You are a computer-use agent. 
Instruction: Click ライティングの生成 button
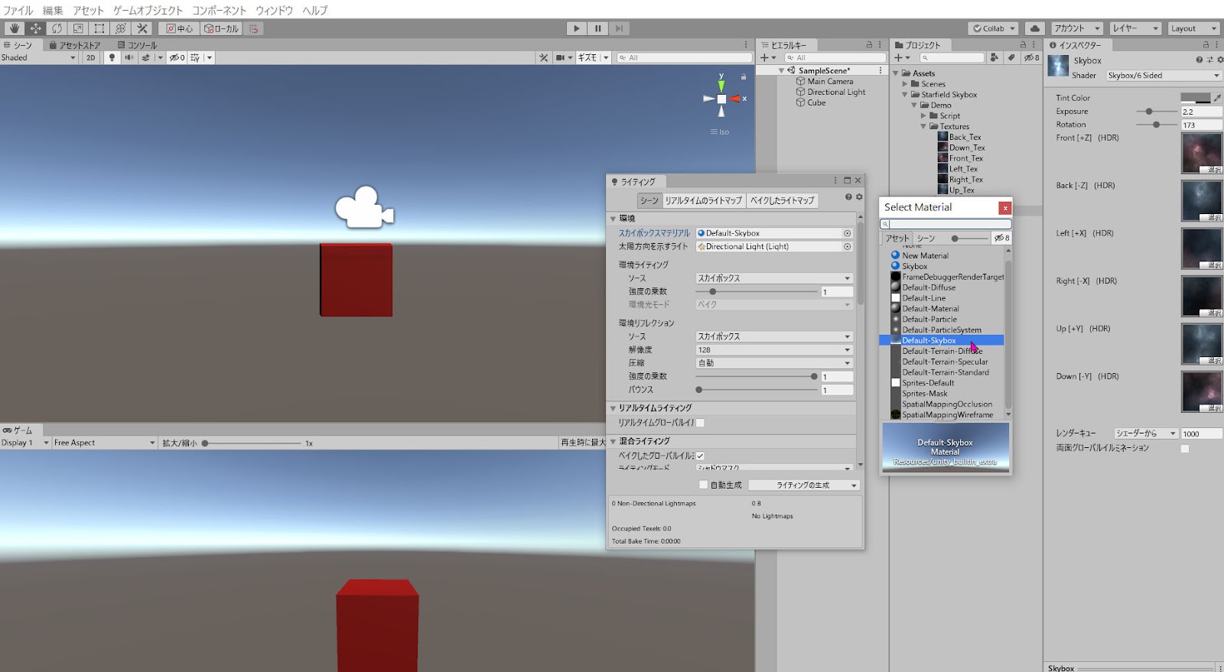[x=804, y=485]
